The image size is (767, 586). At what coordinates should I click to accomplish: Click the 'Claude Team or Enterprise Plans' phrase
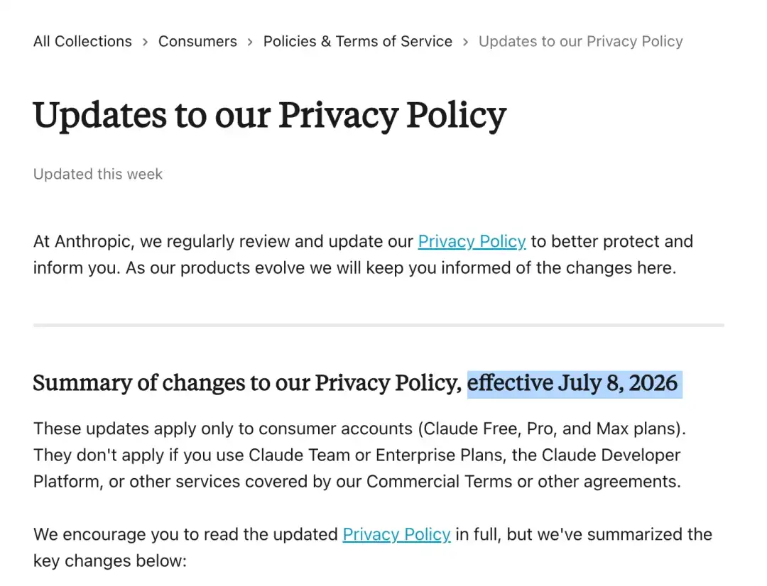[376, 455]
